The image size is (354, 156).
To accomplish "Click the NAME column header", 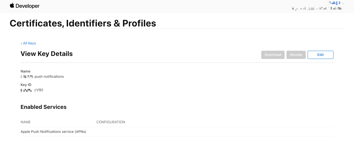I will (x=26, y=122).
